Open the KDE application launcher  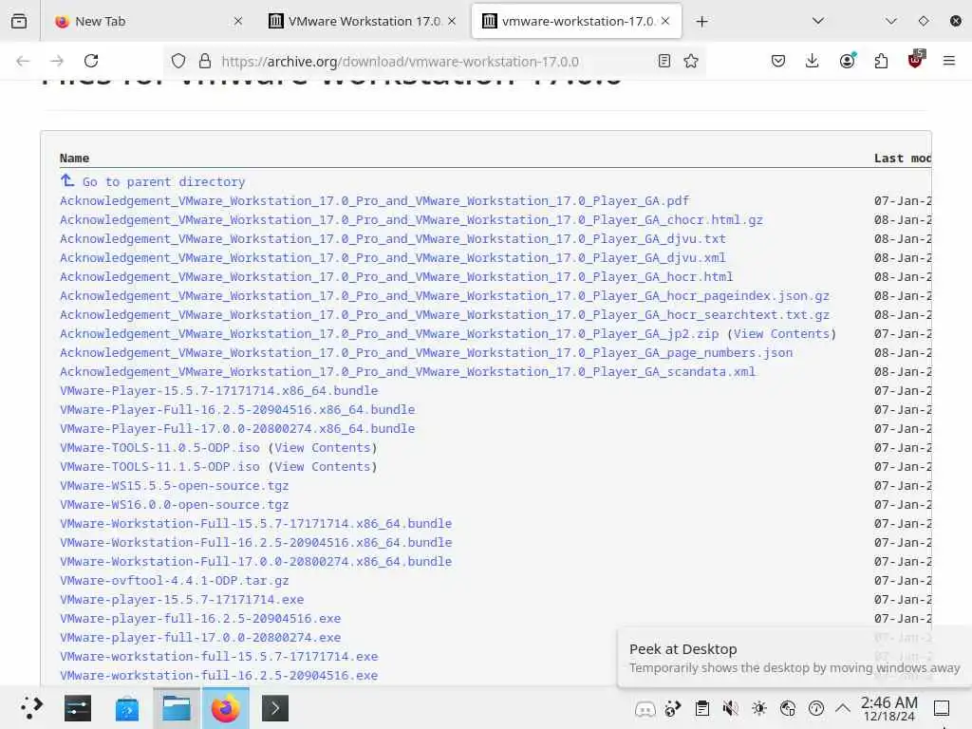click(x=31, y=708)
